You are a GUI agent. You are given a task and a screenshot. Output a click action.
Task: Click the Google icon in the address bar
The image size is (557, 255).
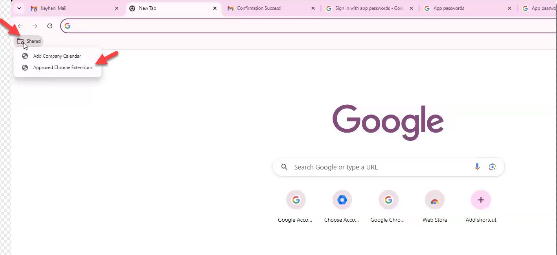[68, 26]
